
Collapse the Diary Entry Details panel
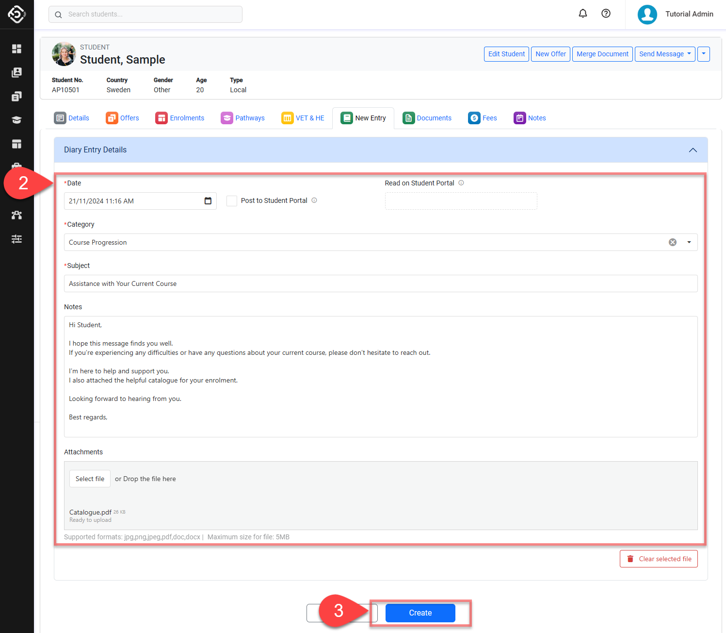[693, 150]
